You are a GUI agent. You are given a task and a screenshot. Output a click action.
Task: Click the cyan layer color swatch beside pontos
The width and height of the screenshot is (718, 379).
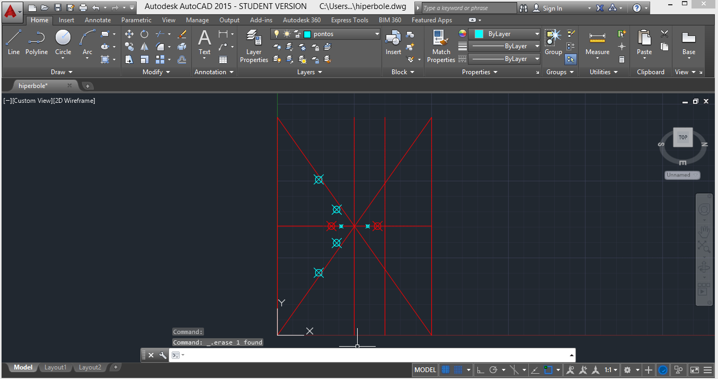[307, 34]
